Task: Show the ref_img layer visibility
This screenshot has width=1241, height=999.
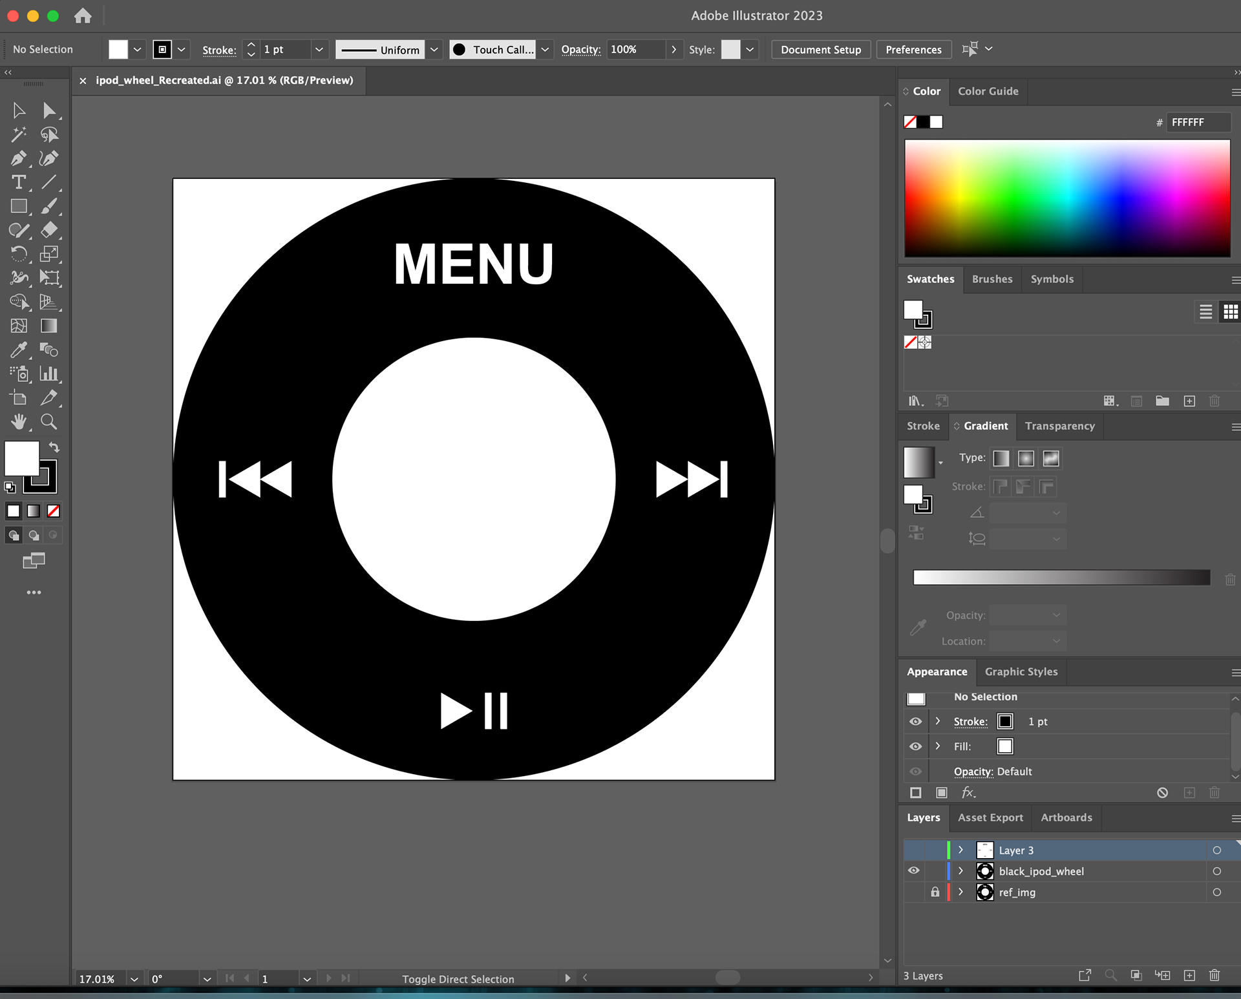Action: tap(913, 892)
